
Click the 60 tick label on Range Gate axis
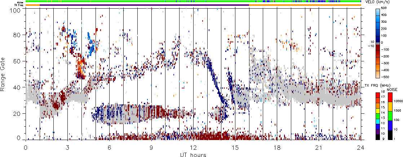click(x=19, y=61)
